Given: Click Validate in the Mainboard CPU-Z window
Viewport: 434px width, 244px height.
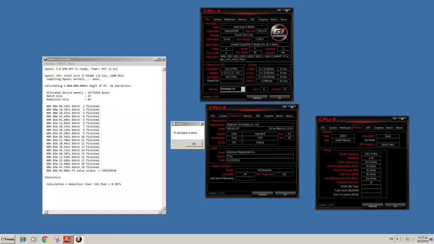Looking at the screenshot, I should coord(263,194).
